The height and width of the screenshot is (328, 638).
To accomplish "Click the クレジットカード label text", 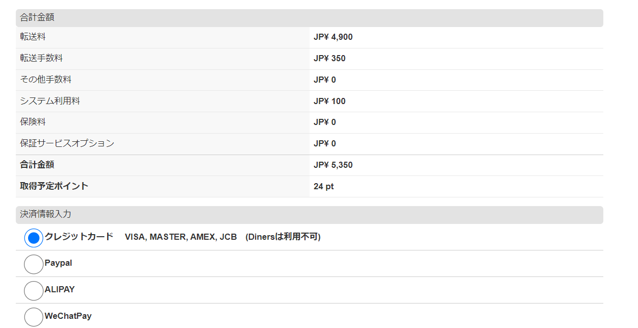I will click(79, 237).
